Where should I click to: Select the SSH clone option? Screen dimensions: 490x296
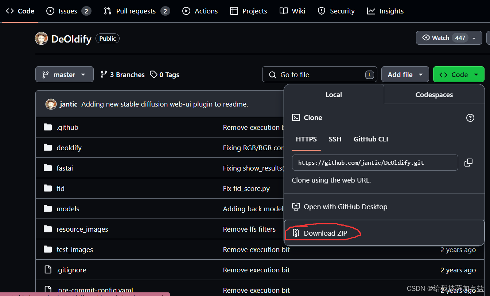tap(335, 139)
